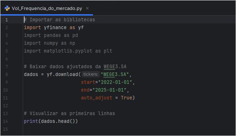Click the "WEGE3.SA" string literal
The image size is (236, 136).
[x=115, y=74]
